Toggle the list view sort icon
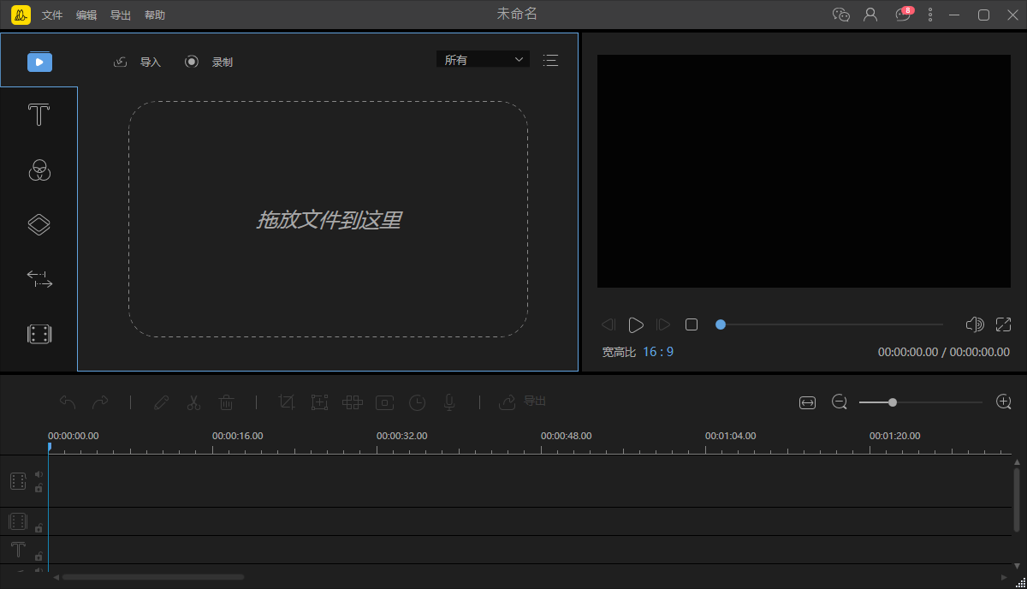Image resolution: width=1027 pixels, height=589 pixels. (x=550, y=60)
